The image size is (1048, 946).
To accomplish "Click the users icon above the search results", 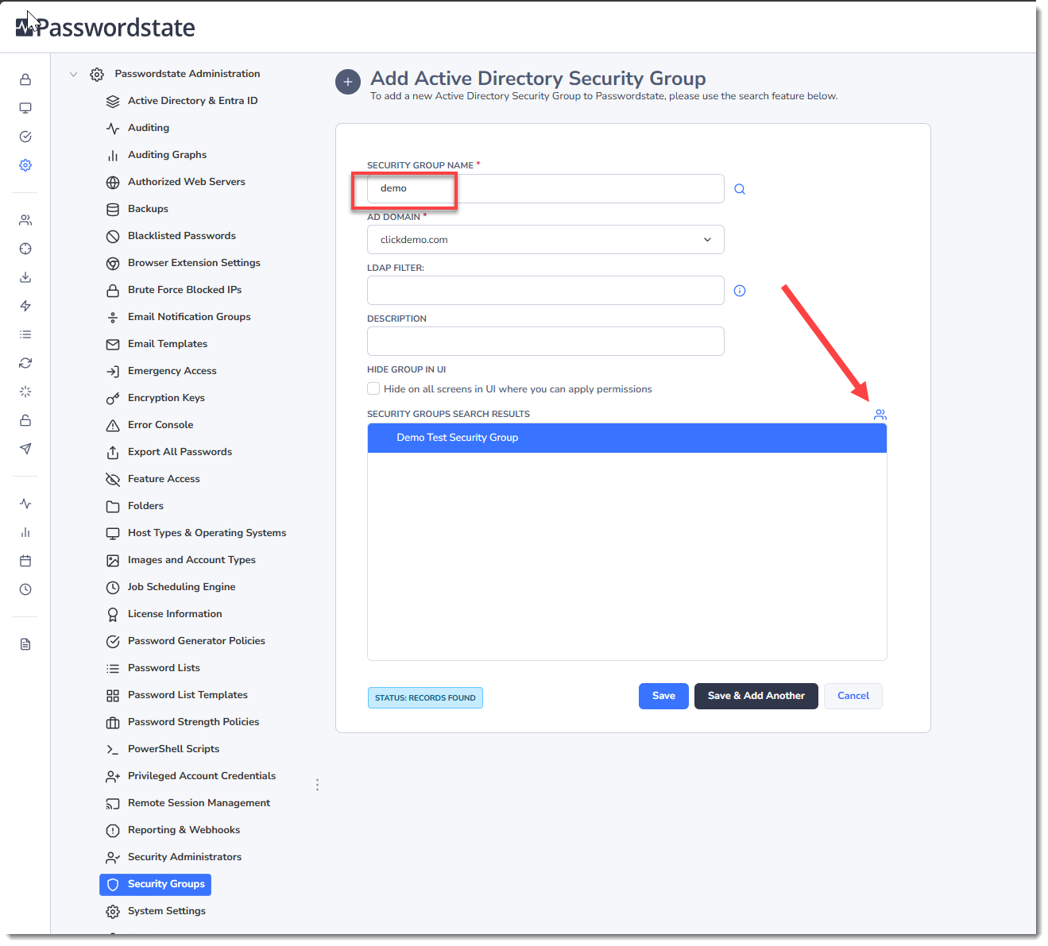I will click(880, 415).
